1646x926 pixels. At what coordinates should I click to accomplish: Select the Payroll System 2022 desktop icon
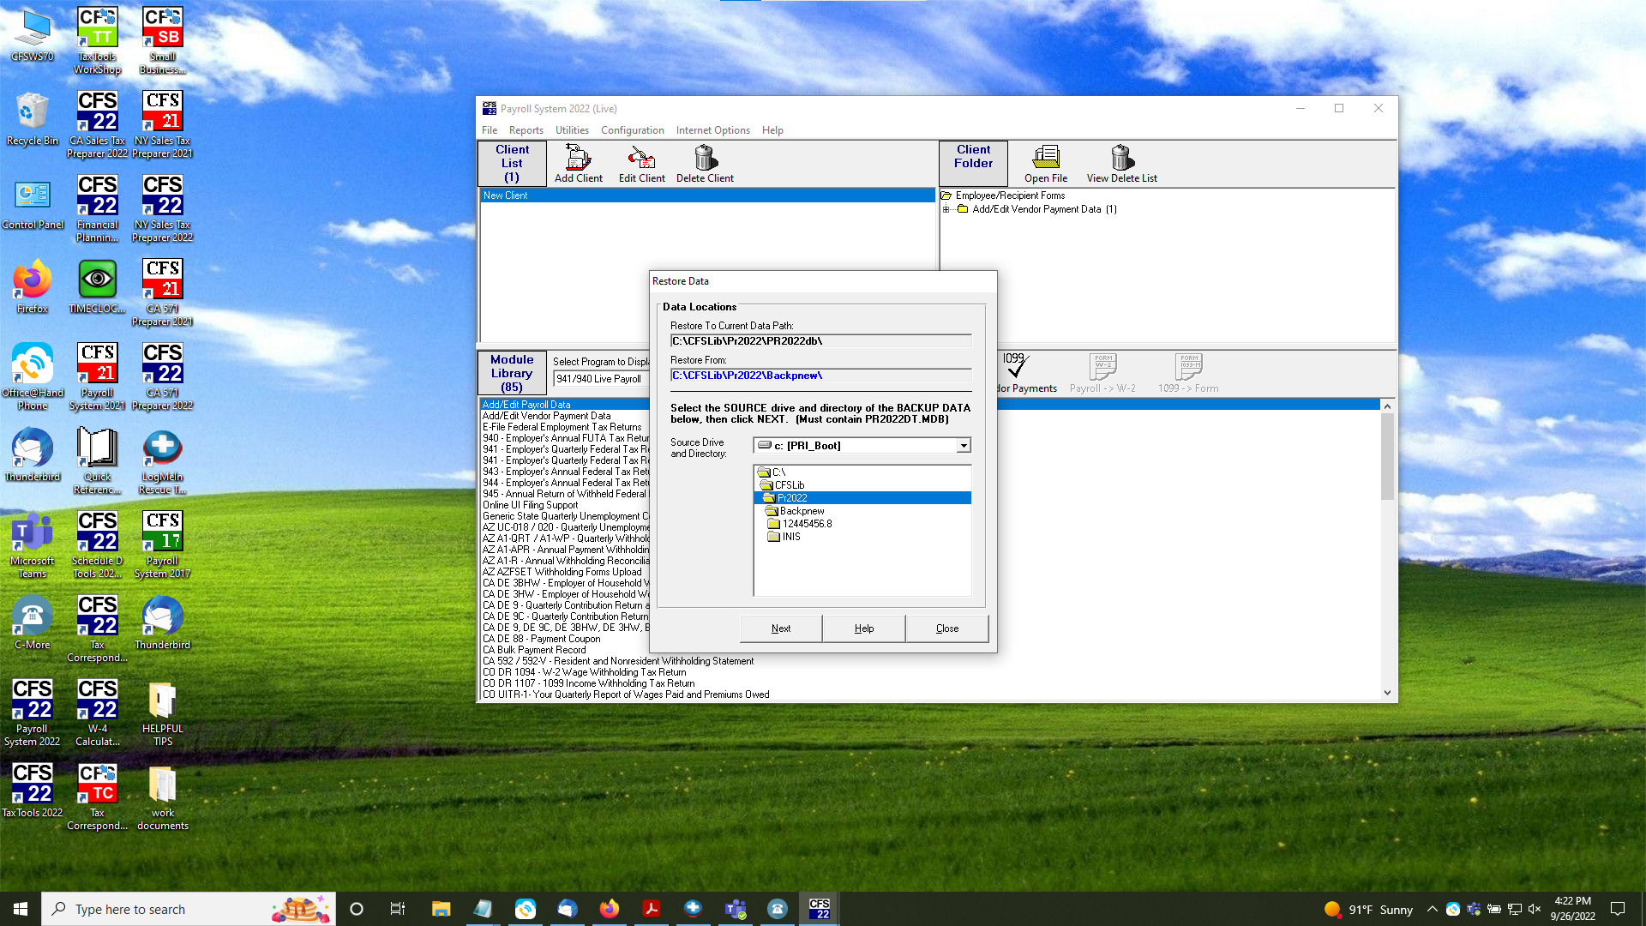coord(33,712)
